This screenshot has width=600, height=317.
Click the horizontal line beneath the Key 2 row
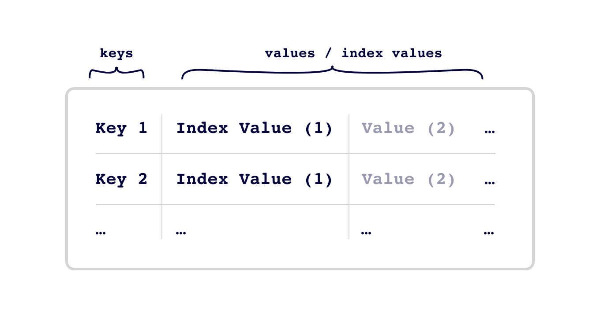pyautogui.click(x=295, y=205)
